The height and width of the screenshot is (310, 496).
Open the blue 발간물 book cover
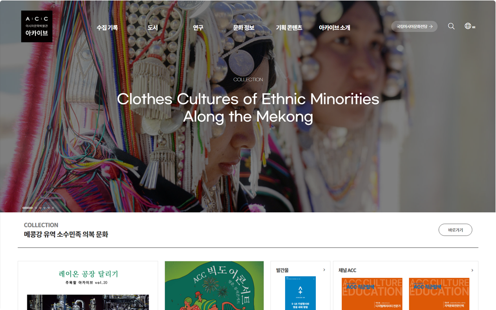click(300, 293)
